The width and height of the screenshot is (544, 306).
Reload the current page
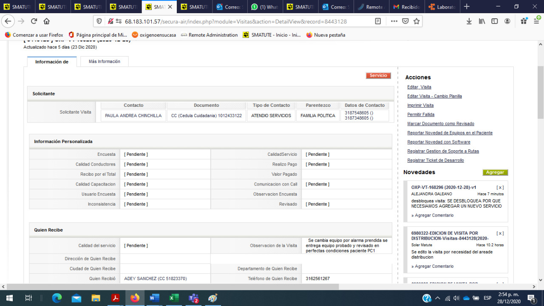coord(34,21)
